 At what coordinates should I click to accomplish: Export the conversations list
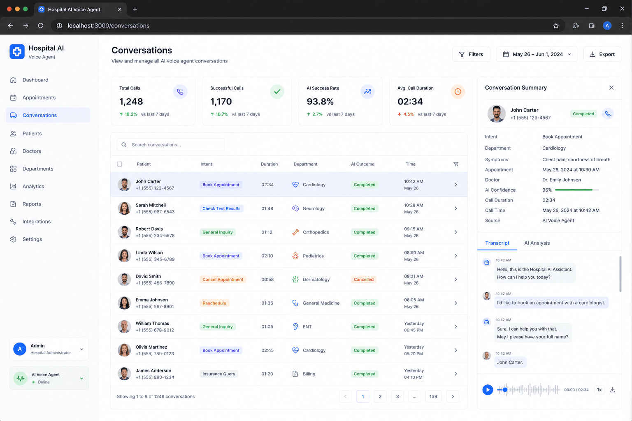tap(602, 54)
